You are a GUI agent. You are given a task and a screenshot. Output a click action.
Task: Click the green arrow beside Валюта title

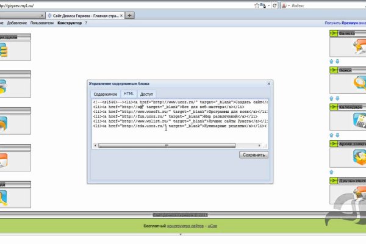[334, 34]
